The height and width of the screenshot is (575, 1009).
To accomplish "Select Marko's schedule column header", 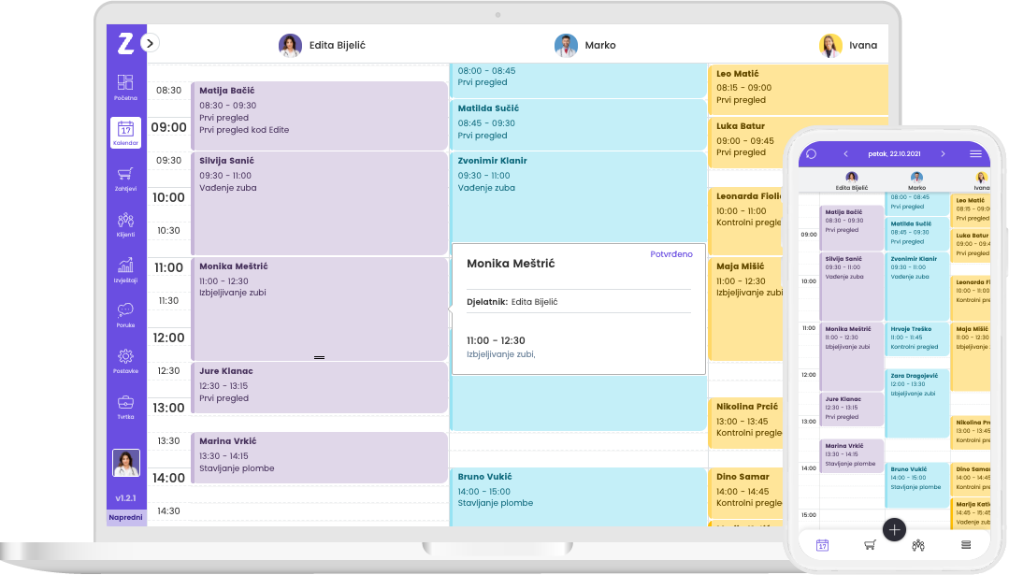I will tap(584, 45).
